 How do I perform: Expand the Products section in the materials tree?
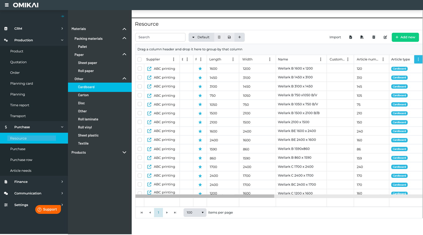[x=124, y=153]
